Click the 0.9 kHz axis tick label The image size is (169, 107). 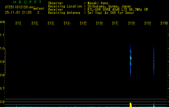[2, 62]
